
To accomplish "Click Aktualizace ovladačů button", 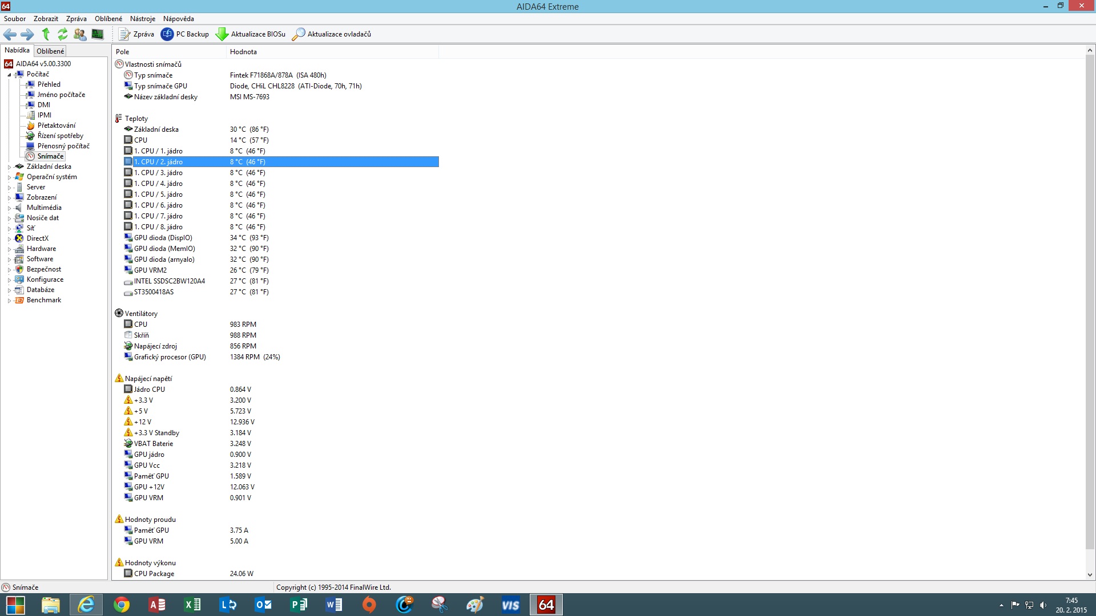I will 332,34.
